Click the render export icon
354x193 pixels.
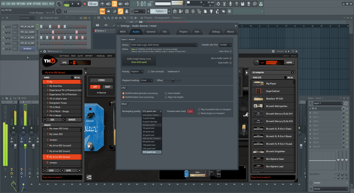point(249,4)
